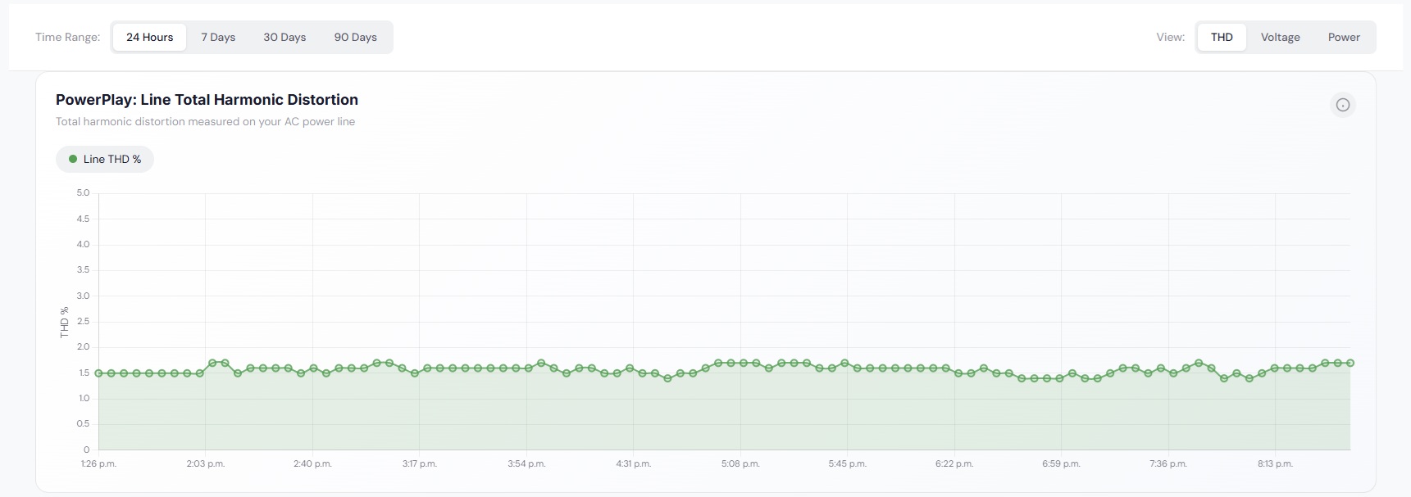Open the Power view
Image resolution: width=1411 pixels, height=497 pixels.
[x=1343, y=38]
